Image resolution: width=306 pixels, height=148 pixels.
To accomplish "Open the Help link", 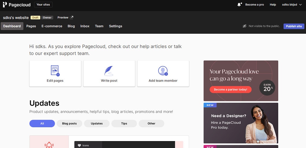I will 273,5.
